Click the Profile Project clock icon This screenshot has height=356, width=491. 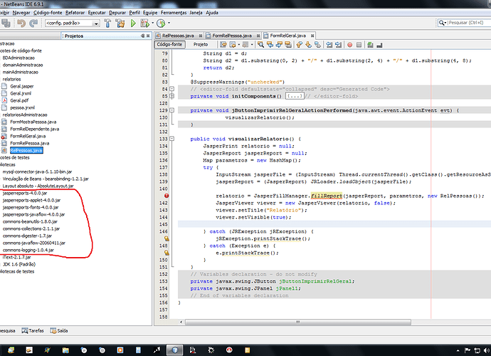(x=161, y=23)
